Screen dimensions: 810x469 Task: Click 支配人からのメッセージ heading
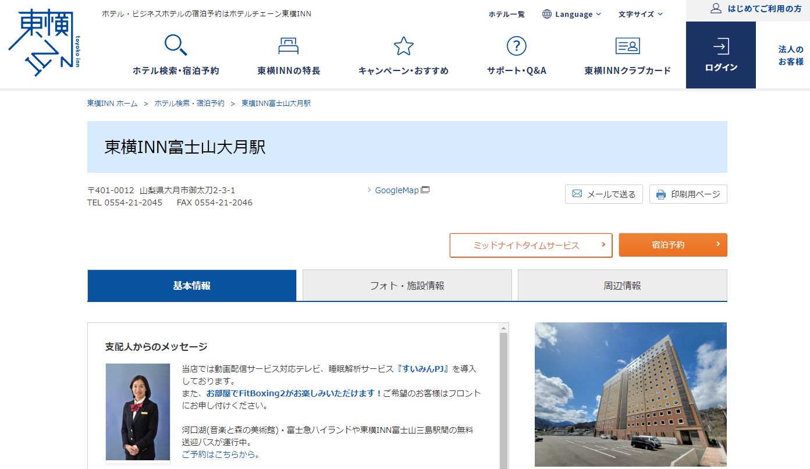[156, 347]
